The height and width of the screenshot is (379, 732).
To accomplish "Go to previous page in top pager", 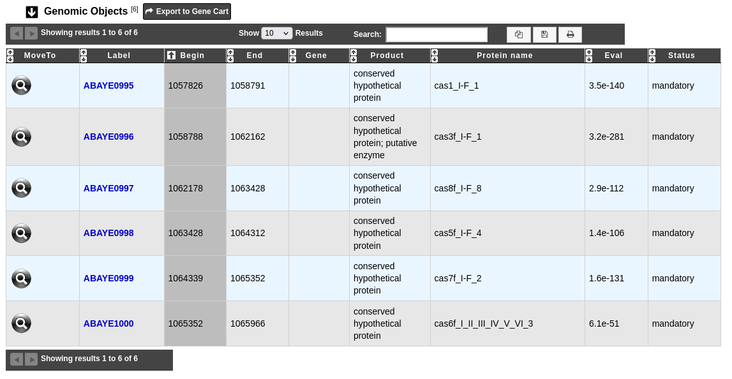I will click(x=17, y=33).
